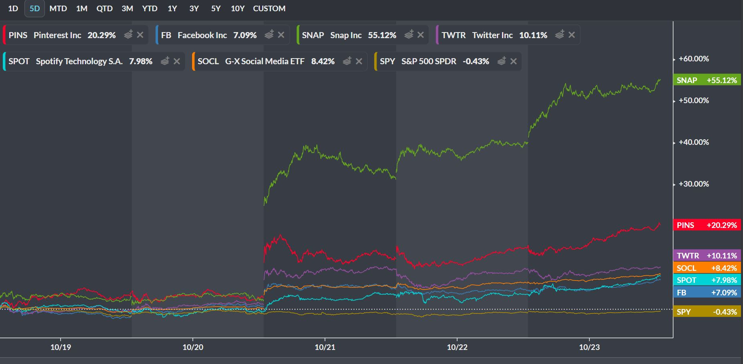743x364 pixels.
Task: Show the 10Y time range
Action: coord(237,8)
